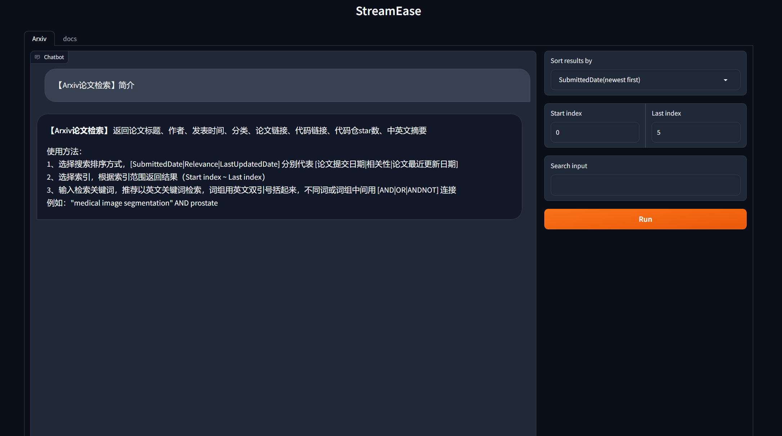This screenshot has height=436, width=782.
Task: Click the Start index label
Action: point(566,113)
